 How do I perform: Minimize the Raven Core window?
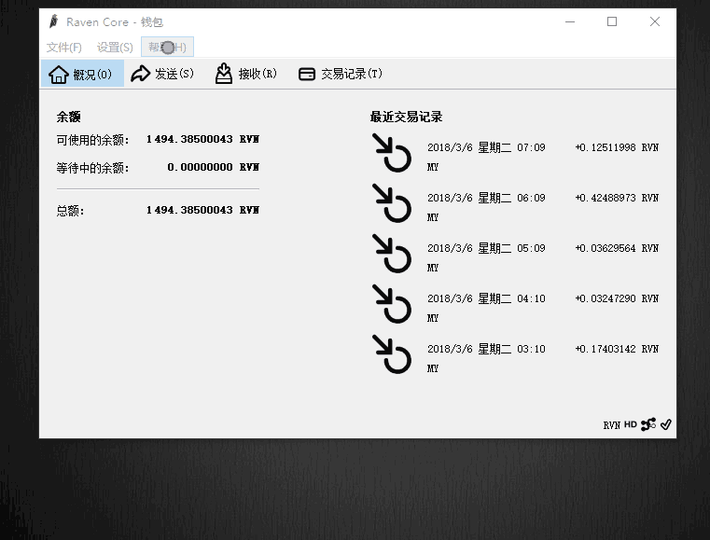click(x=570, y=21)
